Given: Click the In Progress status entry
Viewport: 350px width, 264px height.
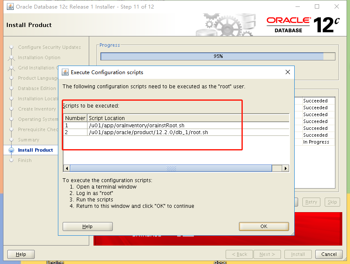Looking at the screenshot, I should pyautogui.click(x=316, y=142).
